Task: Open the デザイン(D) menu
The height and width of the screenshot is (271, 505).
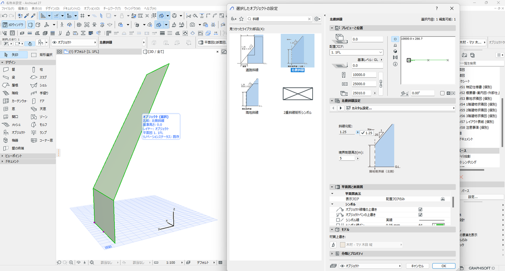Action: [x=52, y=9]
